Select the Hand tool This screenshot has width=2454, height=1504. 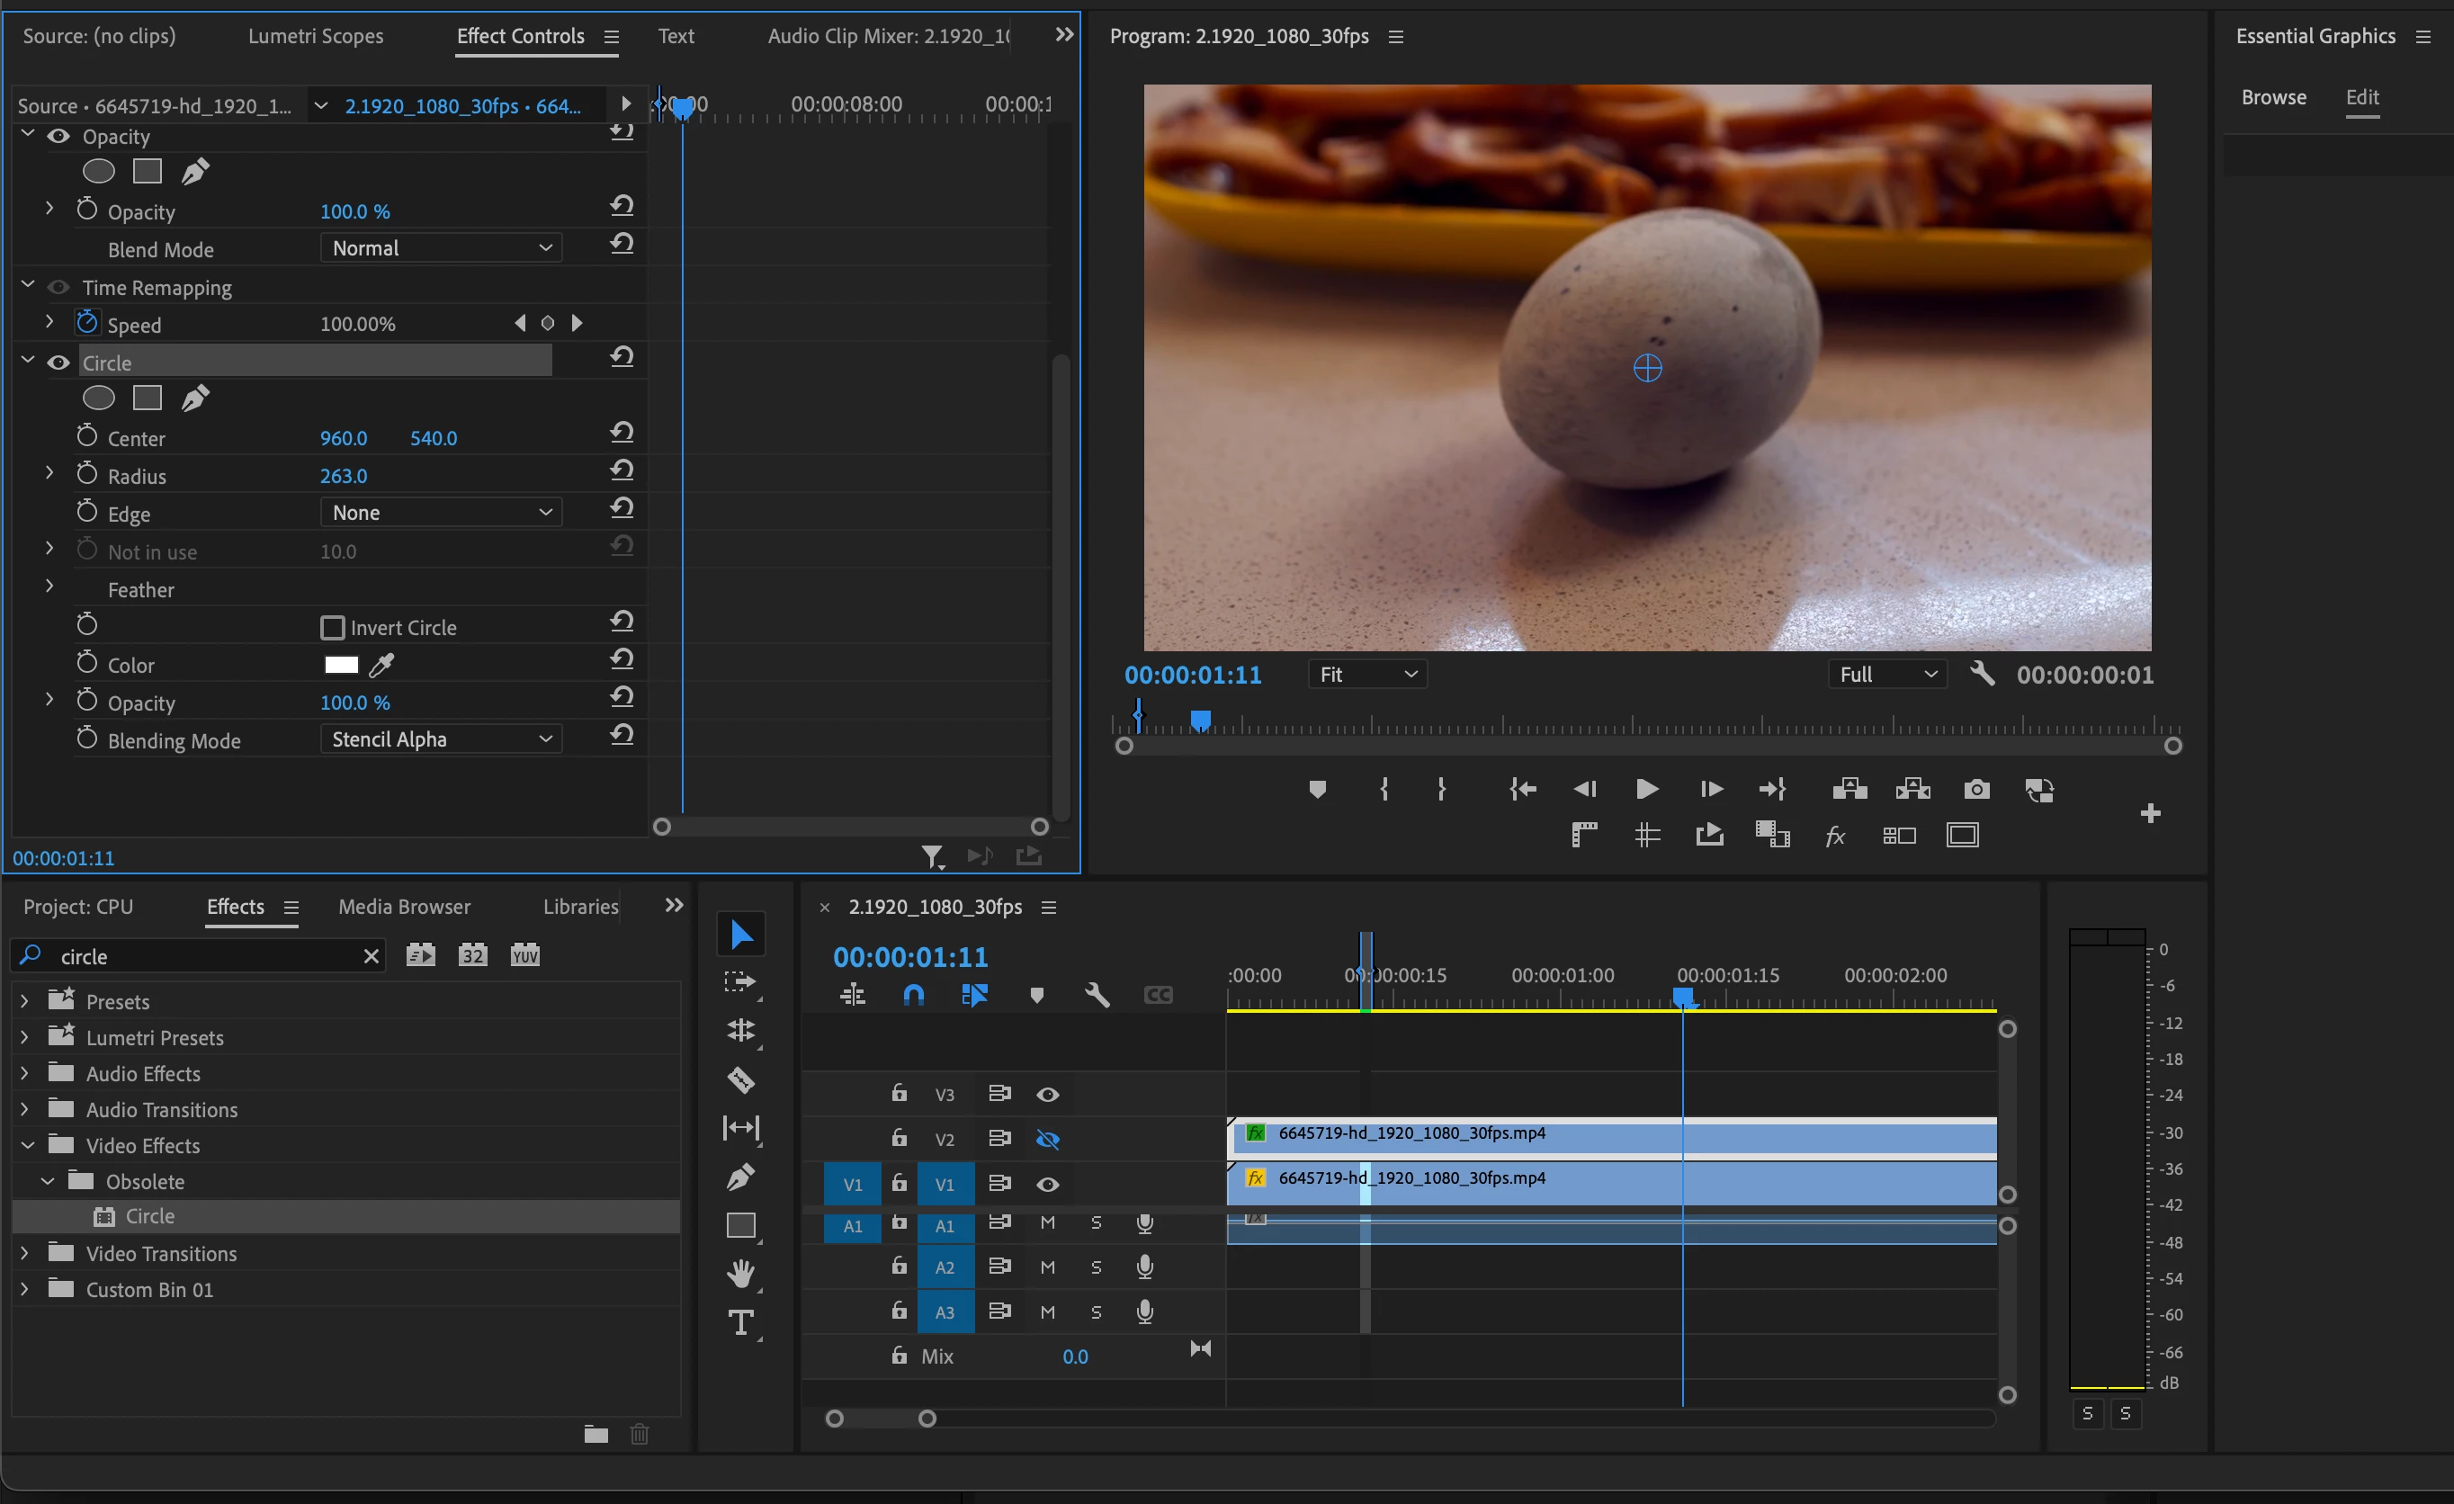pos(740,1273)
